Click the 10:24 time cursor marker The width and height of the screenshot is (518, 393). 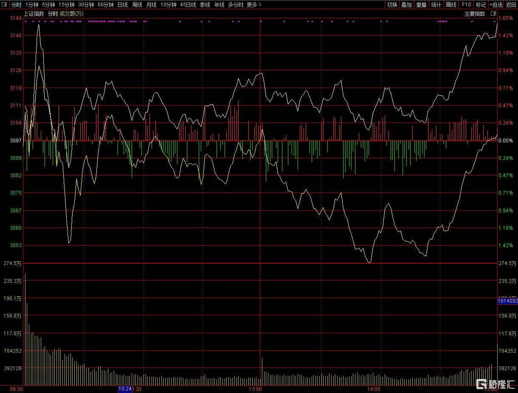[125, 389]
